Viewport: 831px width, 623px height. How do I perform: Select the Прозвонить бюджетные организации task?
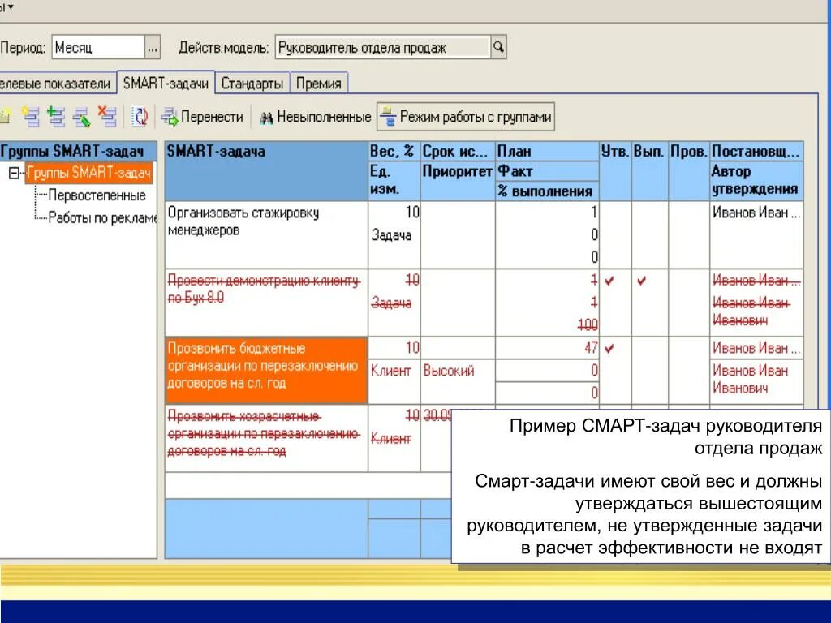(x=266, y=370)
